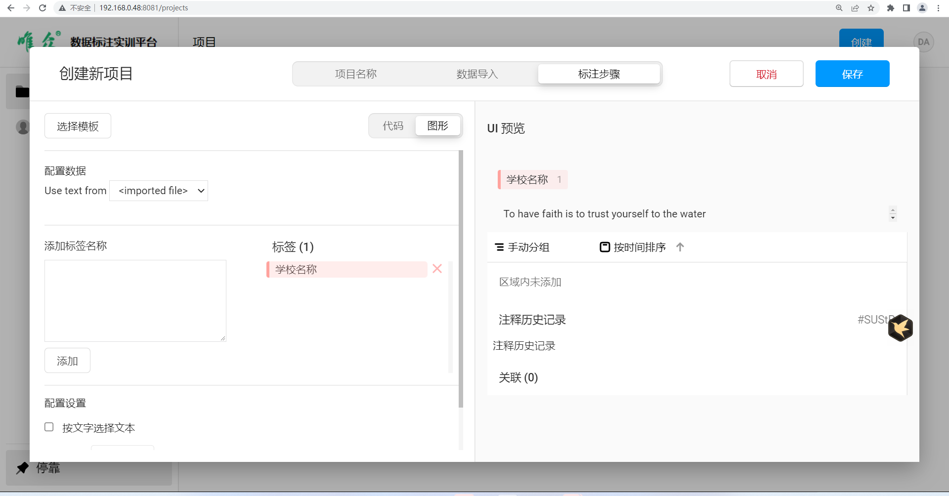Delete the 学校名称 label with red X
Image resolution: width=949 pixels, height=496 pixels.
tap(437, 269)
